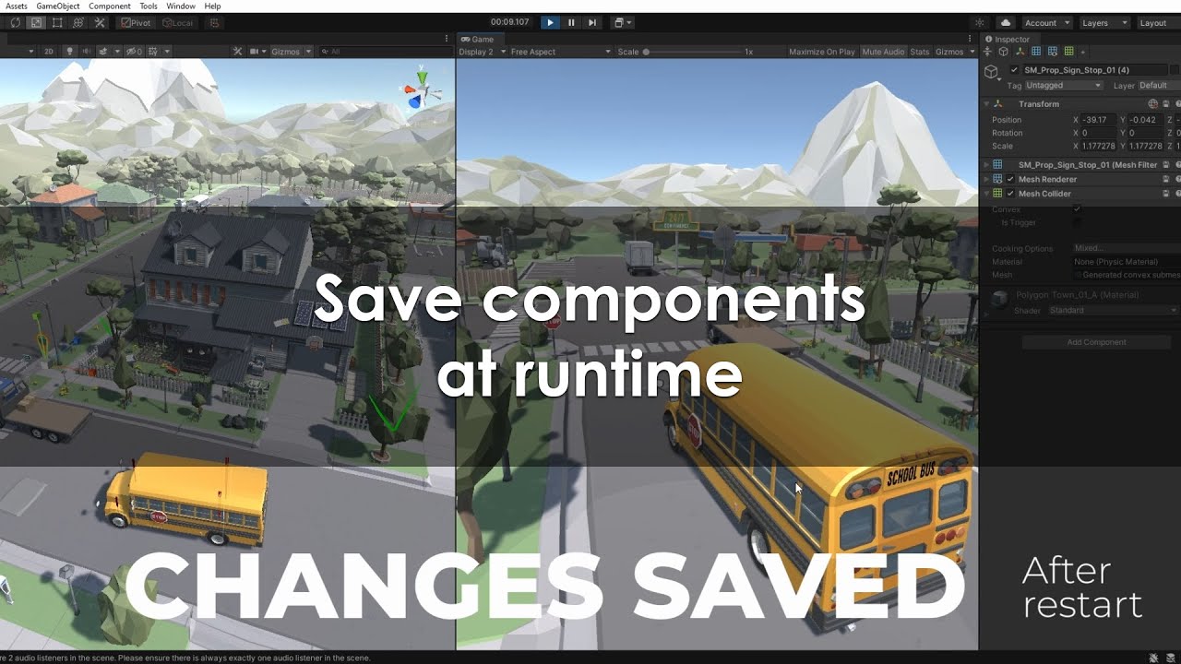Open the Free Aspect dropdown
1181x664 pixels.
coord(561,52)
